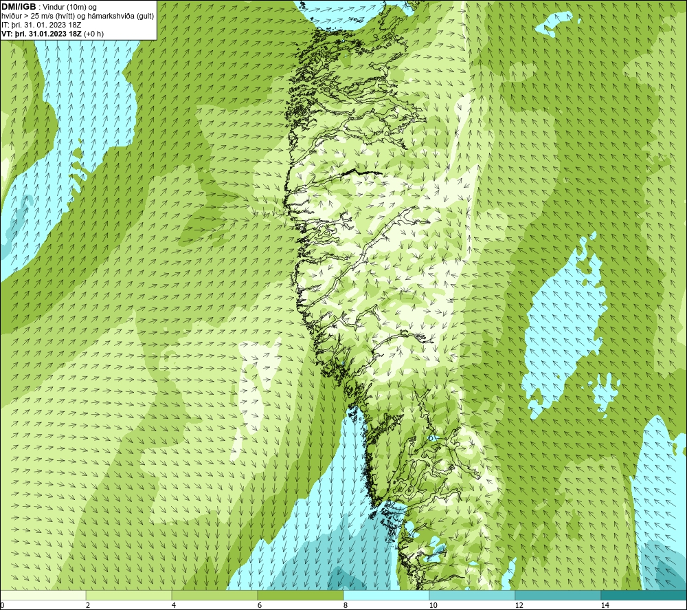Viewport: 687px width, 610px height.
Task: Click the "0" label on the color scale
Action: [3, 605]
